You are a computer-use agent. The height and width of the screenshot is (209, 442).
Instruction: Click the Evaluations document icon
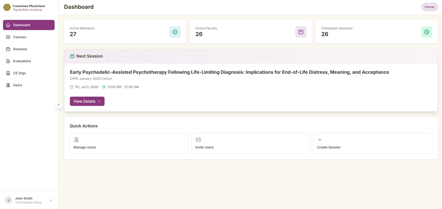coord(8,61)
